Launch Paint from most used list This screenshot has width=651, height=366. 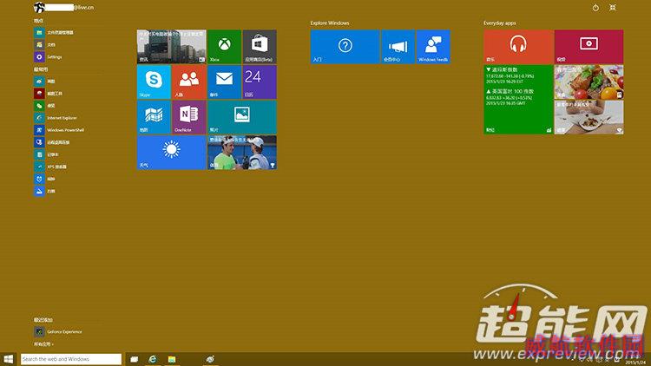pos(45,82)
